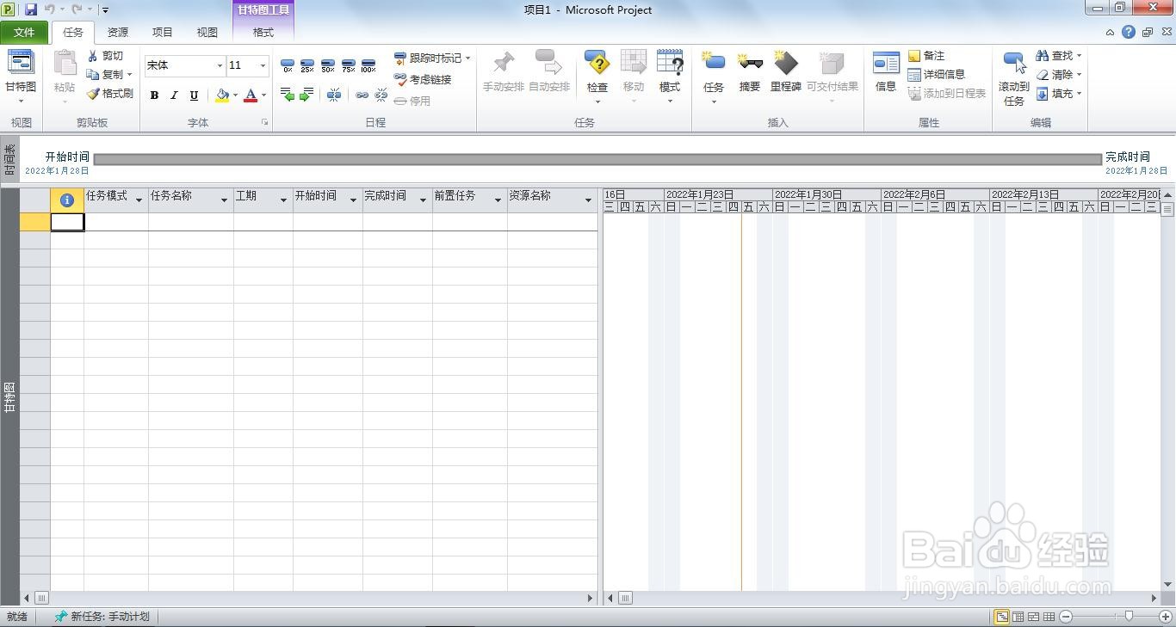This screenshot has width=1176, height=627.
Task: Switch to the Resource (资源) tab
Action: [118, 33]
